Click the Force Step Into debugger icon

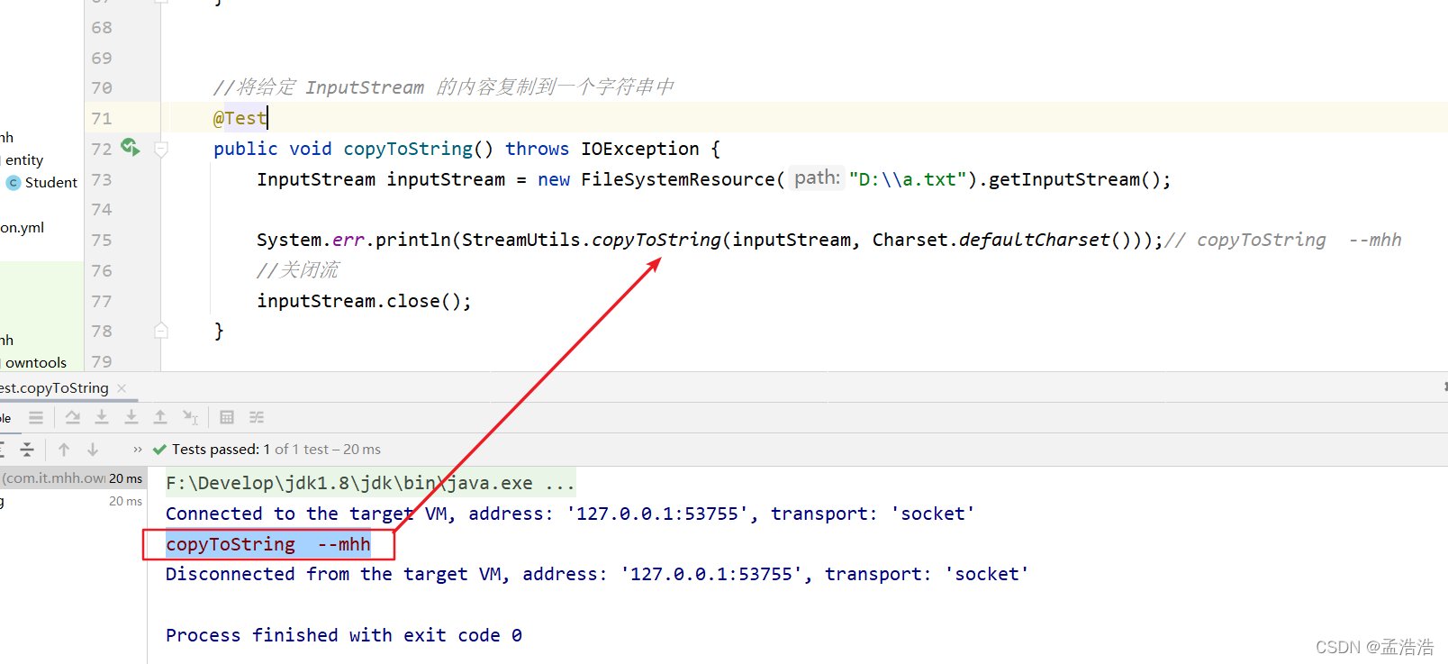click(131, 417)
